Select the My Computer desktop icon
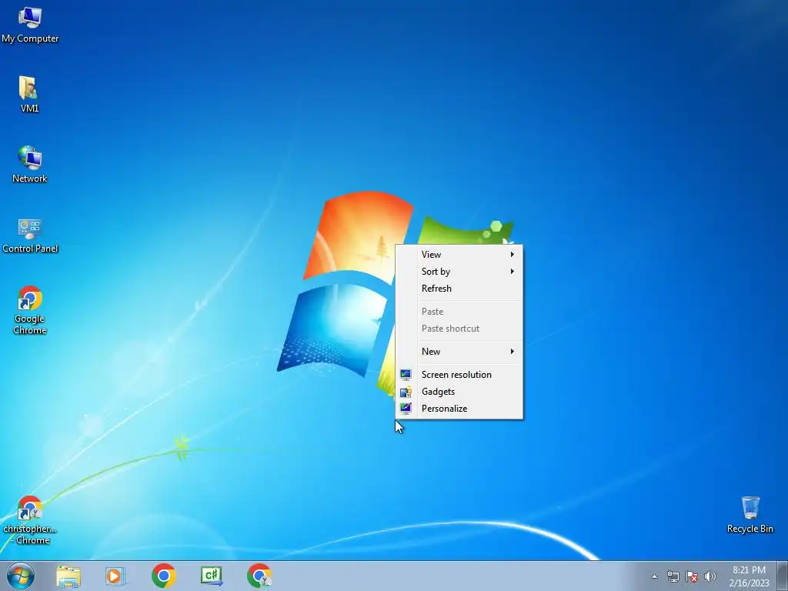Image resolution: width=788 pixels, height=591 pixels. click(x=30, y=25)
